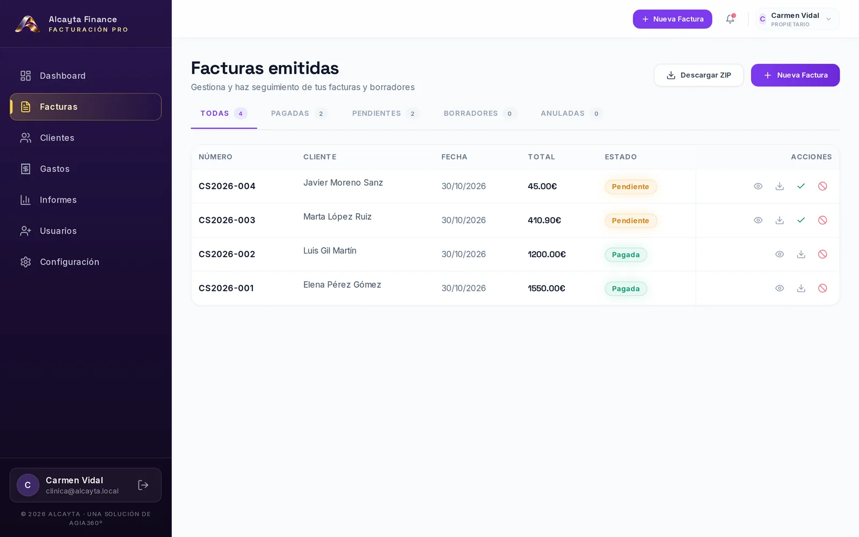Click Nueva Factura in top bar

[672, 19]
